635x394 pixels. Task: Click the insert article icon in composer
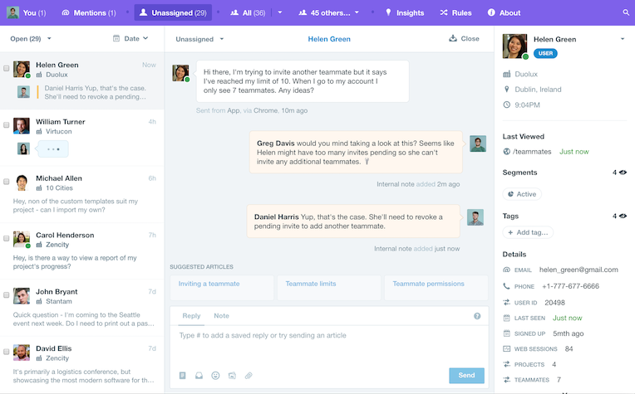tap(199, 376)
